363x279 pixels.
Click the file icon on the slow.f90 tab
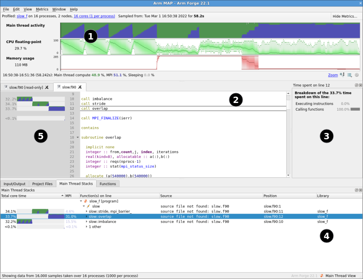tap(59, 87)
